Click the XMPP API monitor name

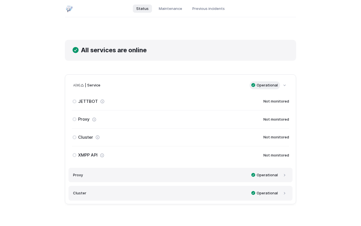pyautogui.click(x=88, y=155)
